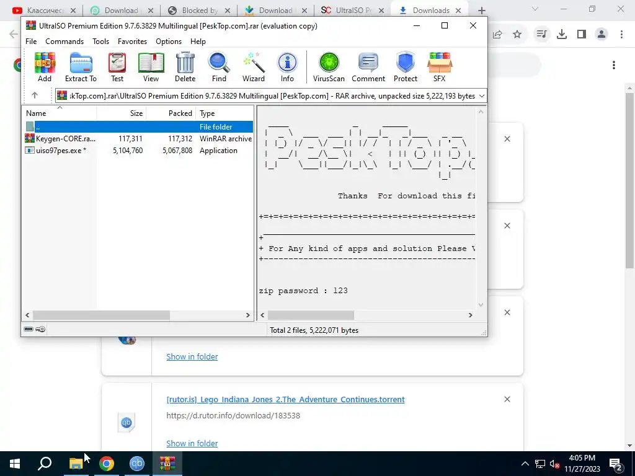This screenshot has height=476, width=635.
Task: Open Chrome tab search chevron
Action: click(535, 9)
